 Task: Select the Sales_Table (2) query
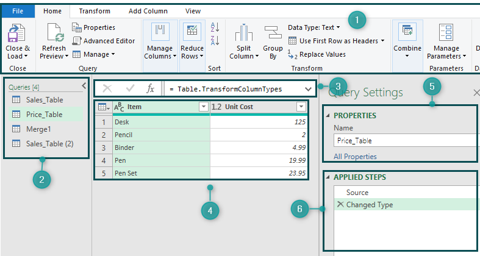click(x=46, y=144)
